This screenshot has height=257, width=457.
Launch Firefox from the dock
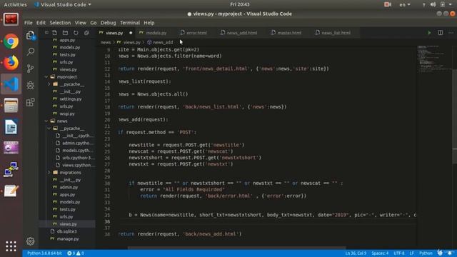point(11,63)
